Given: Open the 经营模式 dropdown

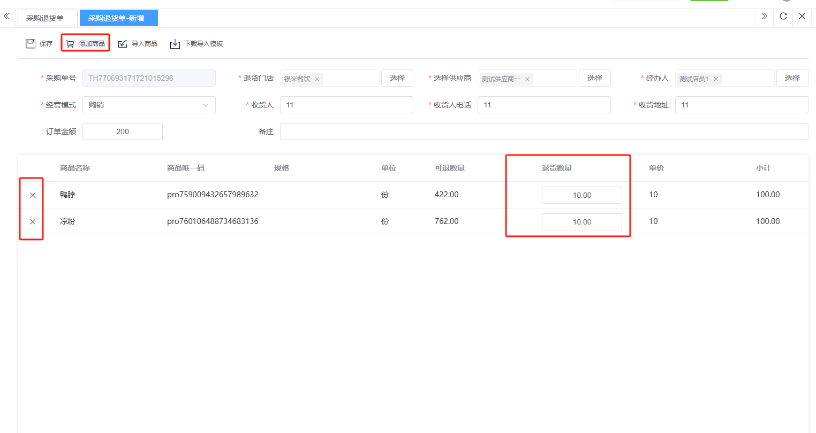Looking at the screenshot, I should point(149,105).
